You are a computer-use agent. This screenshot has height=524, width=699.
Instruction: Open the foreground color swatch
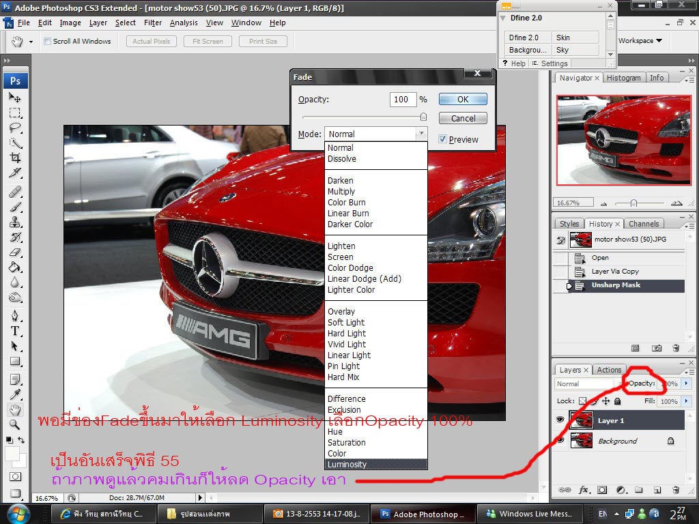12,454
